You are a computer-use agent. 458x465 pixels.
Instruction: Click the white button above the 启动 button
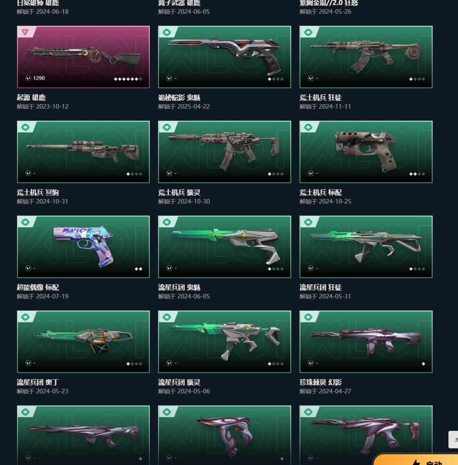point(453,440)
